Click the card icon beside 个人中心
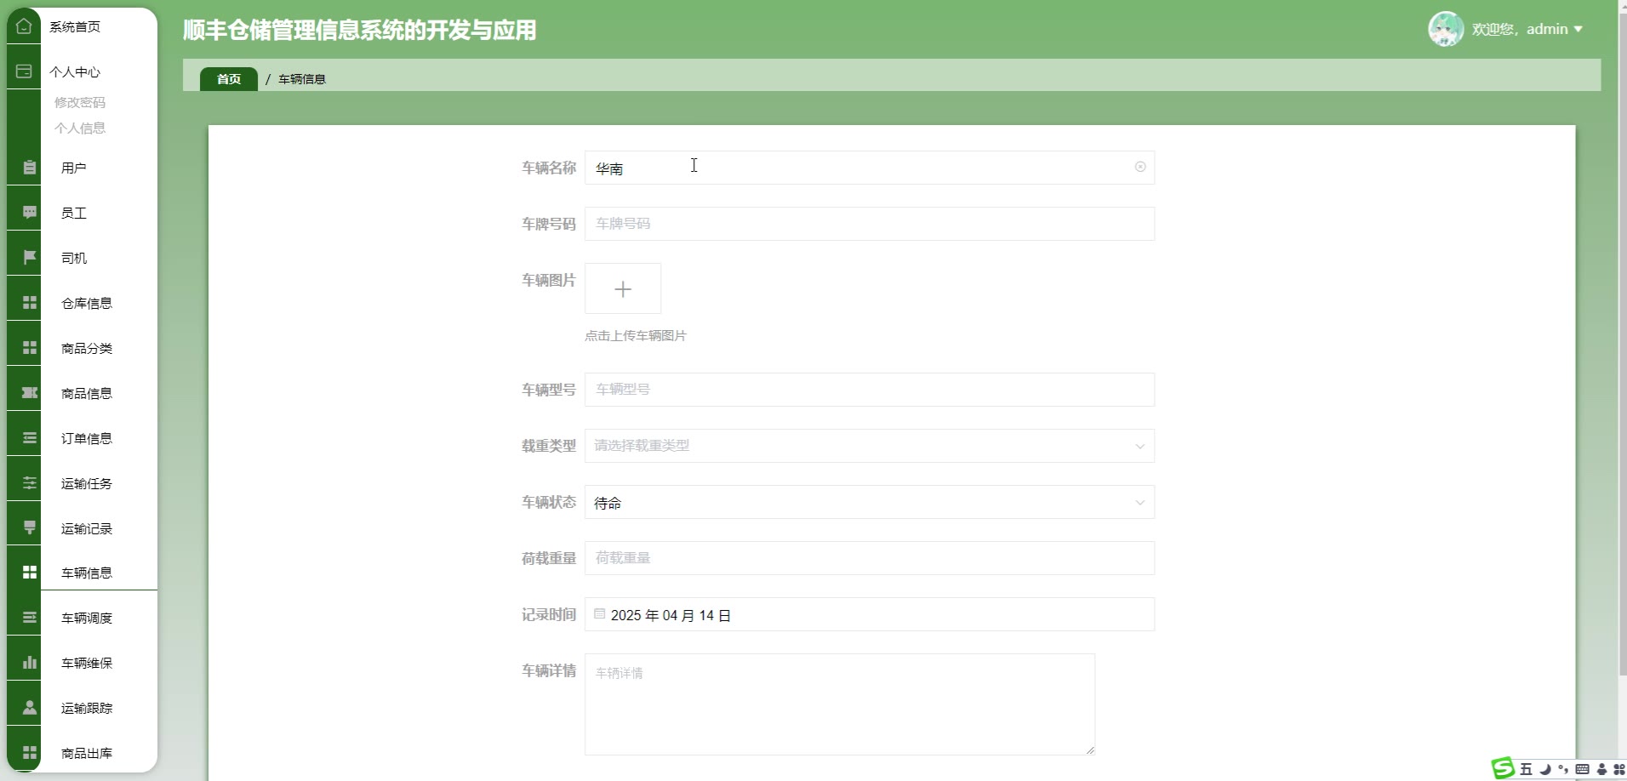This screenshot has height=781, width=1627. [24, 71]
